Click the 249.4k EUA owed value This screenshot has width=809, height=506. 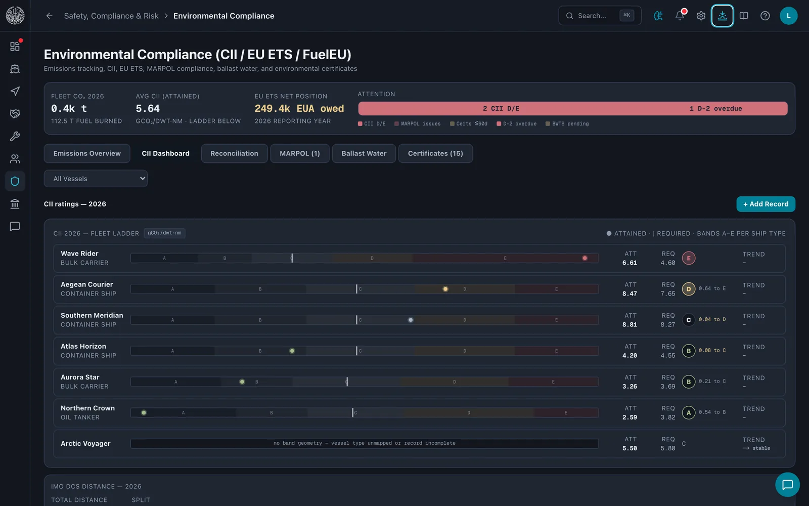(x=299, y=108)
